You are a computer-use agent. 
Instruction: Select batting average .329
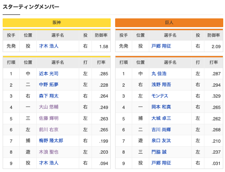216,96
